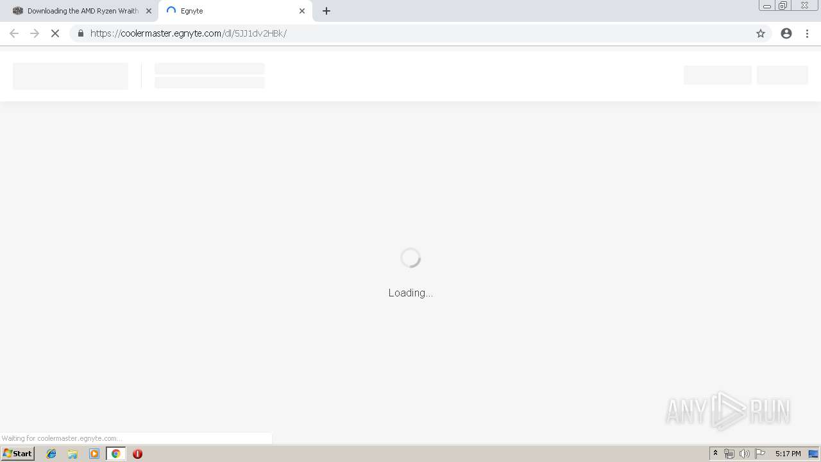
Task: Open a new tab
Action: click(326, 11)
